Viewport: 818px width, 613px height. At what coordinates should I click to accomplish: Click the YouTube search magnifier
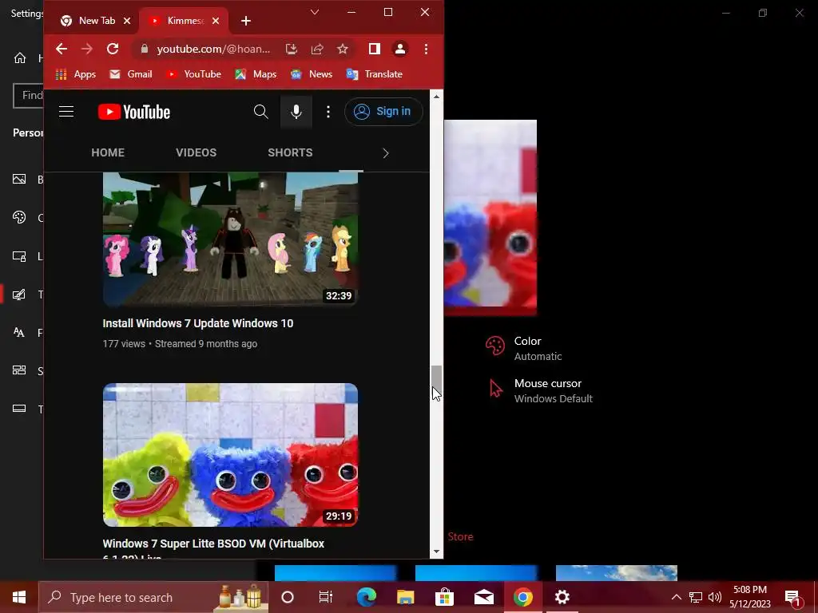click(x=261, y=112)
